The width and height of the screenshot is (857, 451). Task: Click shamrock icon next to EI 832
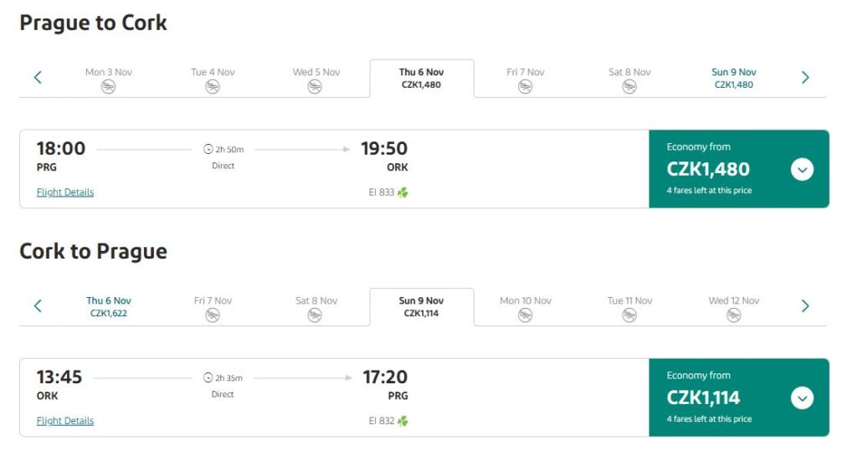(x=403, y=421)
